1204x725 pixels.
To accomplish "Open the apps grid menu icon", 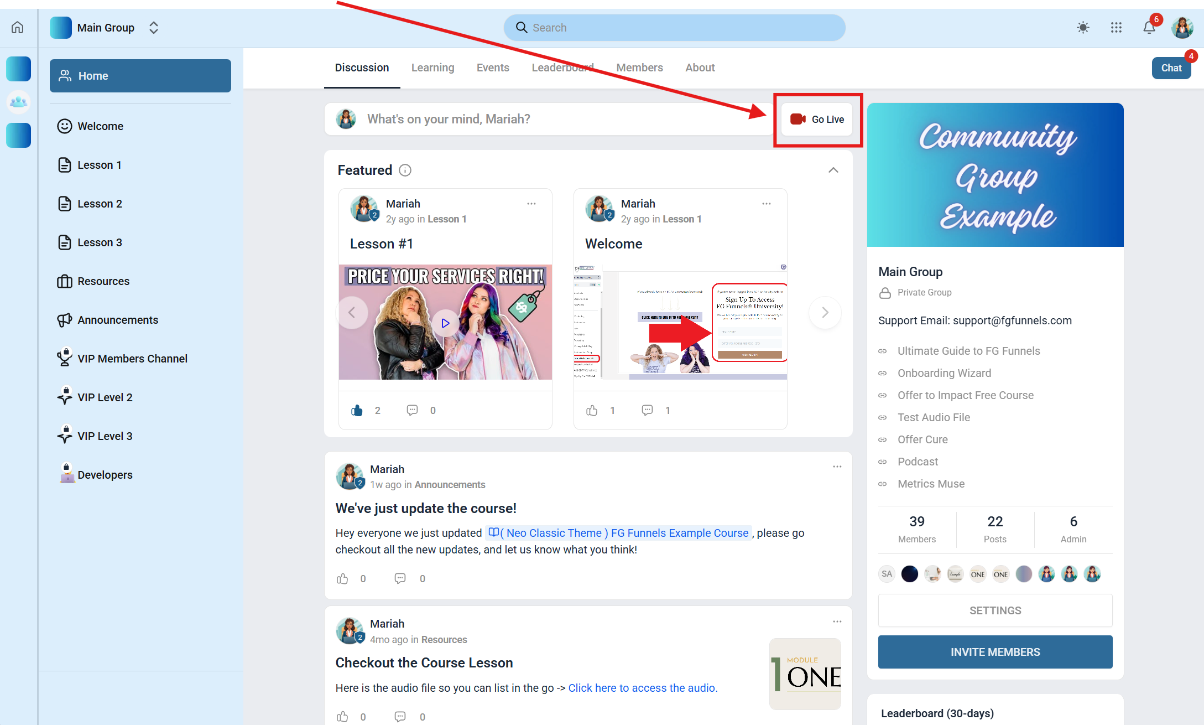I will tap(1116, 28).
